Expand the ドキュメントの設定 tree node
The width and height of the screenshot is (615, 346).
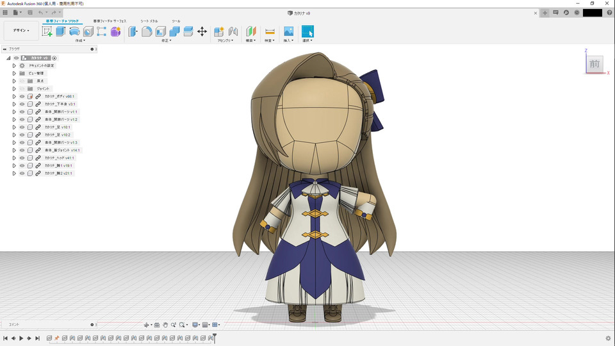click(x=14, y=65)
